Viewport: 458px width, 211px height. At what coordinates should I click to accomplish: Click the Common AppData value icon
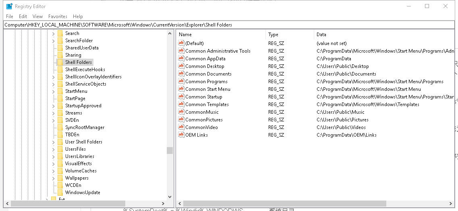coord(181,58)
